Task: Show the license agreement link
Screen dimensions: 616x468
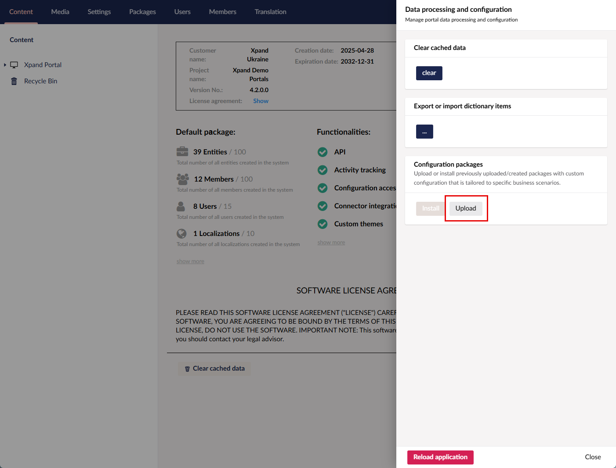Action: (x=261, y=101)
